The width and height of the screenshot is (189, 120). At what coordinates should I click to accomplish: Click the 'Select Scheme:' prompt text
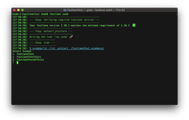click(x=22, y=51)
